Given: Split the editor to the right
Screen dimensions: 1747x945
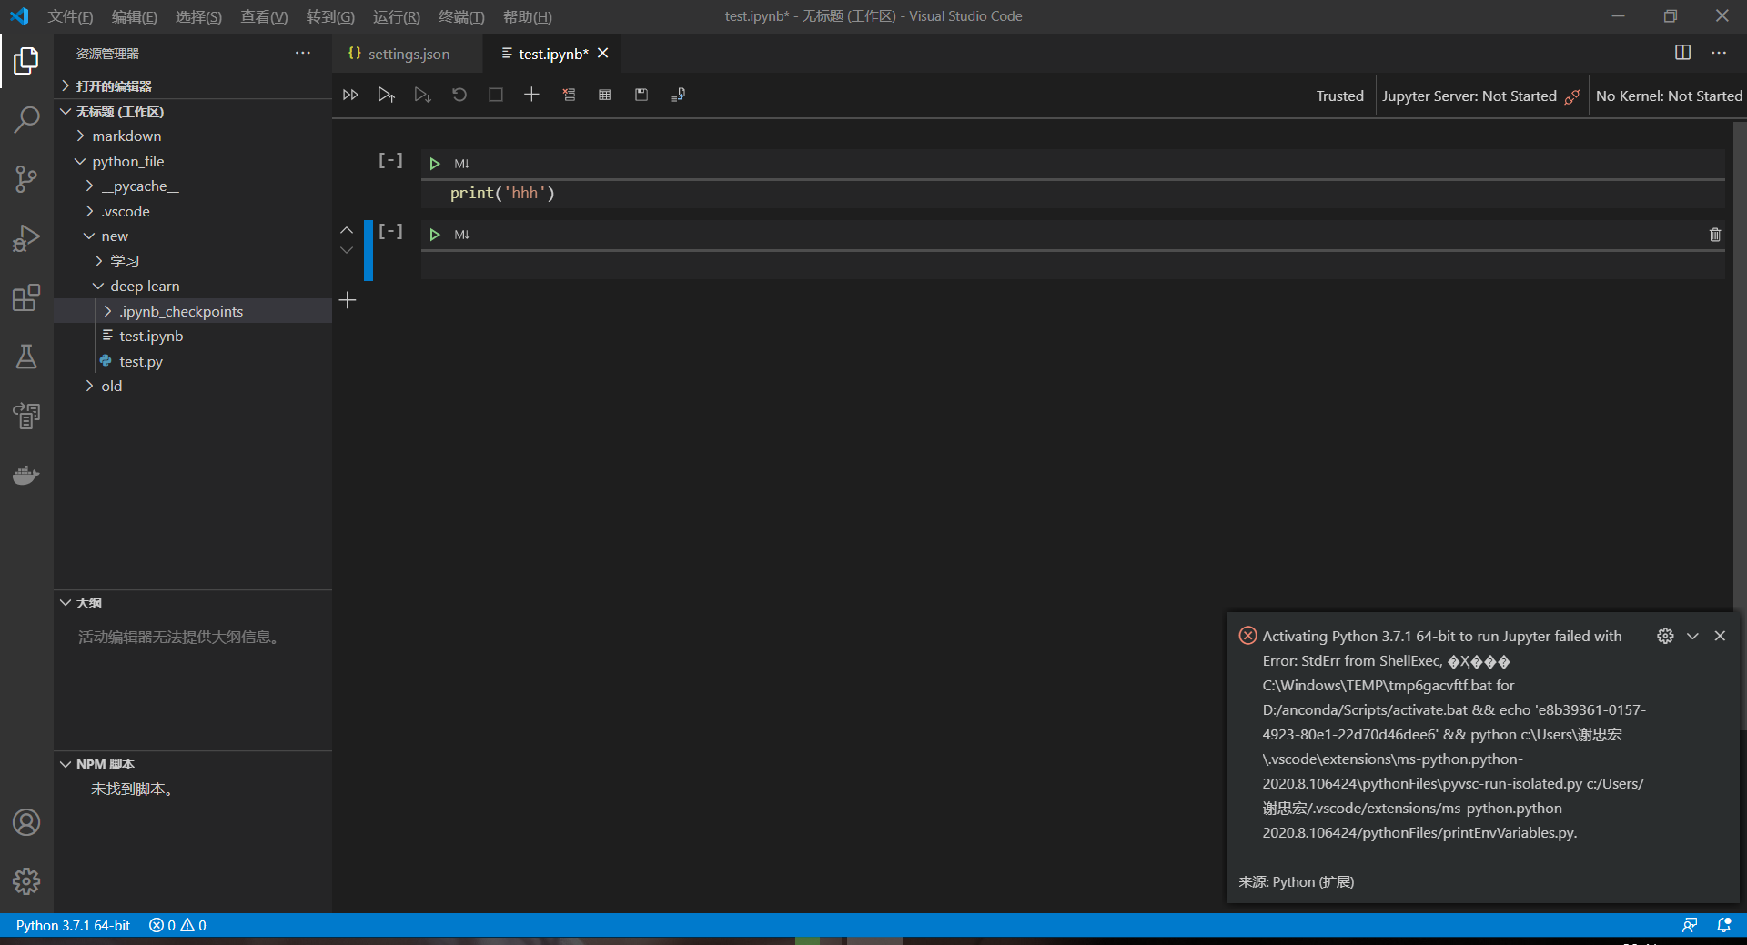Looking at the screenshot, I should (1683, 53).
